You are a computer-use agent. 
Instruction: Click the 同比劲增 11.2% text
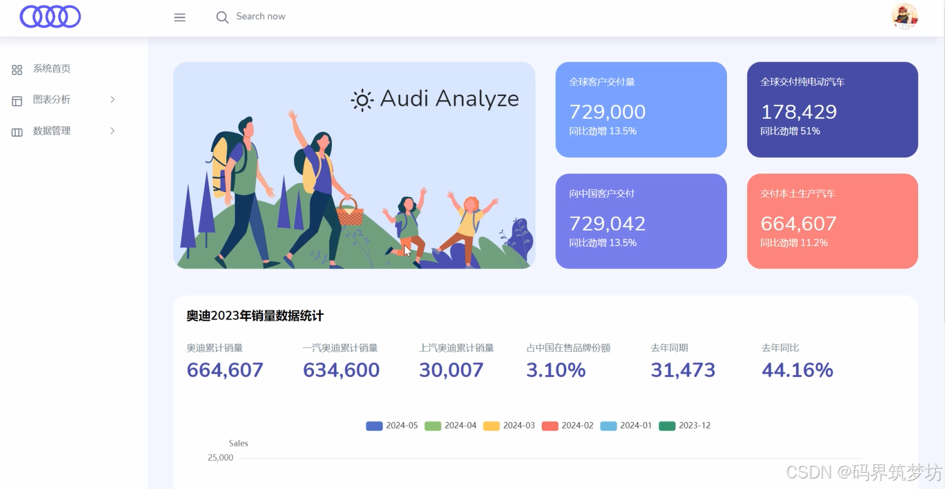[794, 243]
